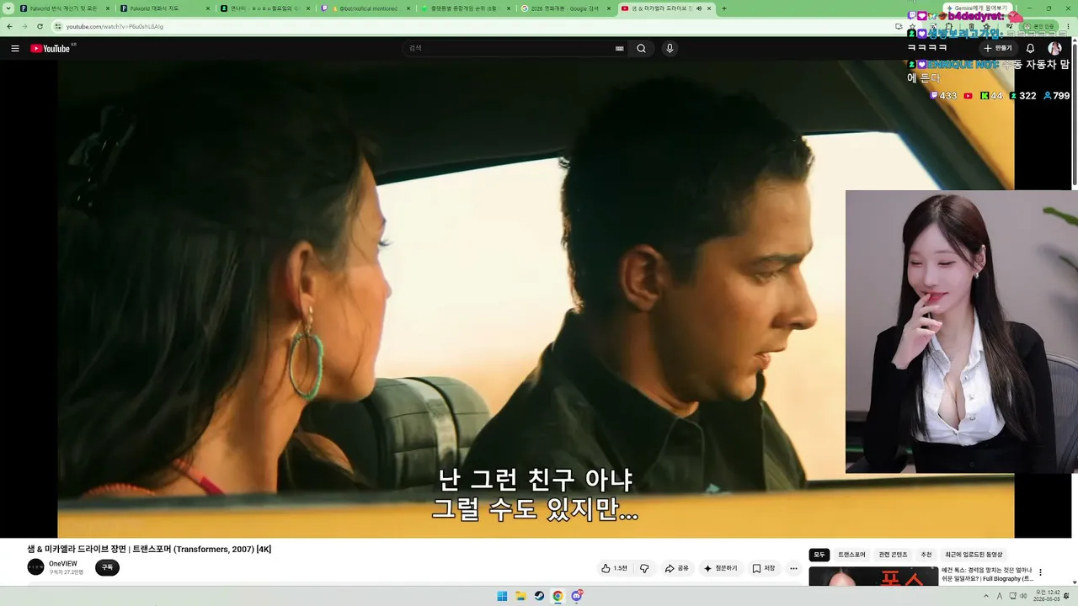
Task: Click the video player to pause
Action: pyautogui.click(x=536, y=299)
